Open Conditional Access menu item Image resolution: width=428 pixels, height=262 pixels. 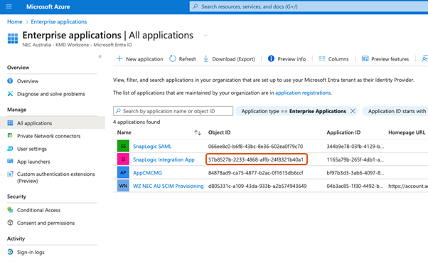pos(38,210)
